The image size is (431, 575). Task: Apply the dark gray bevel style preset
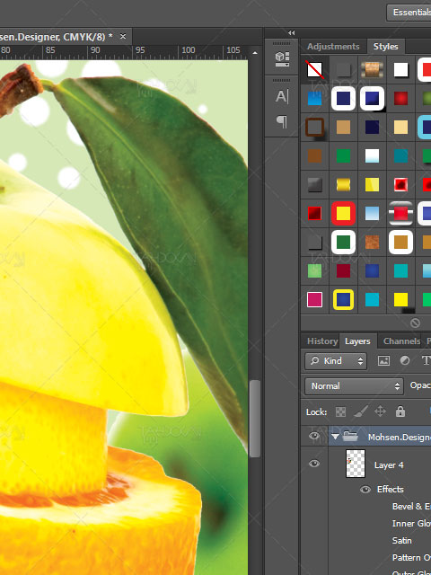click(314, 184)
